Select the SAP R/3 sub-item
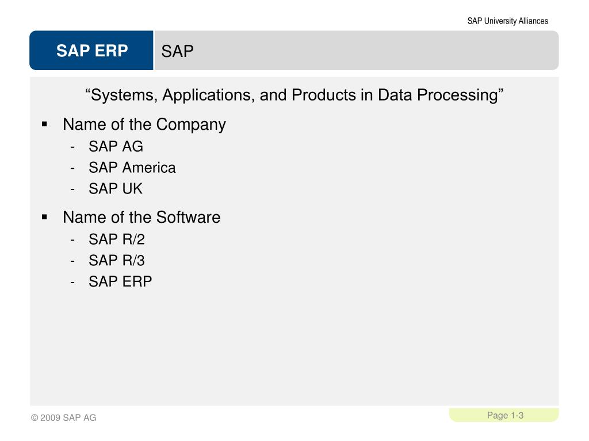This screenshot has width=589, height=441. point(116,261)
